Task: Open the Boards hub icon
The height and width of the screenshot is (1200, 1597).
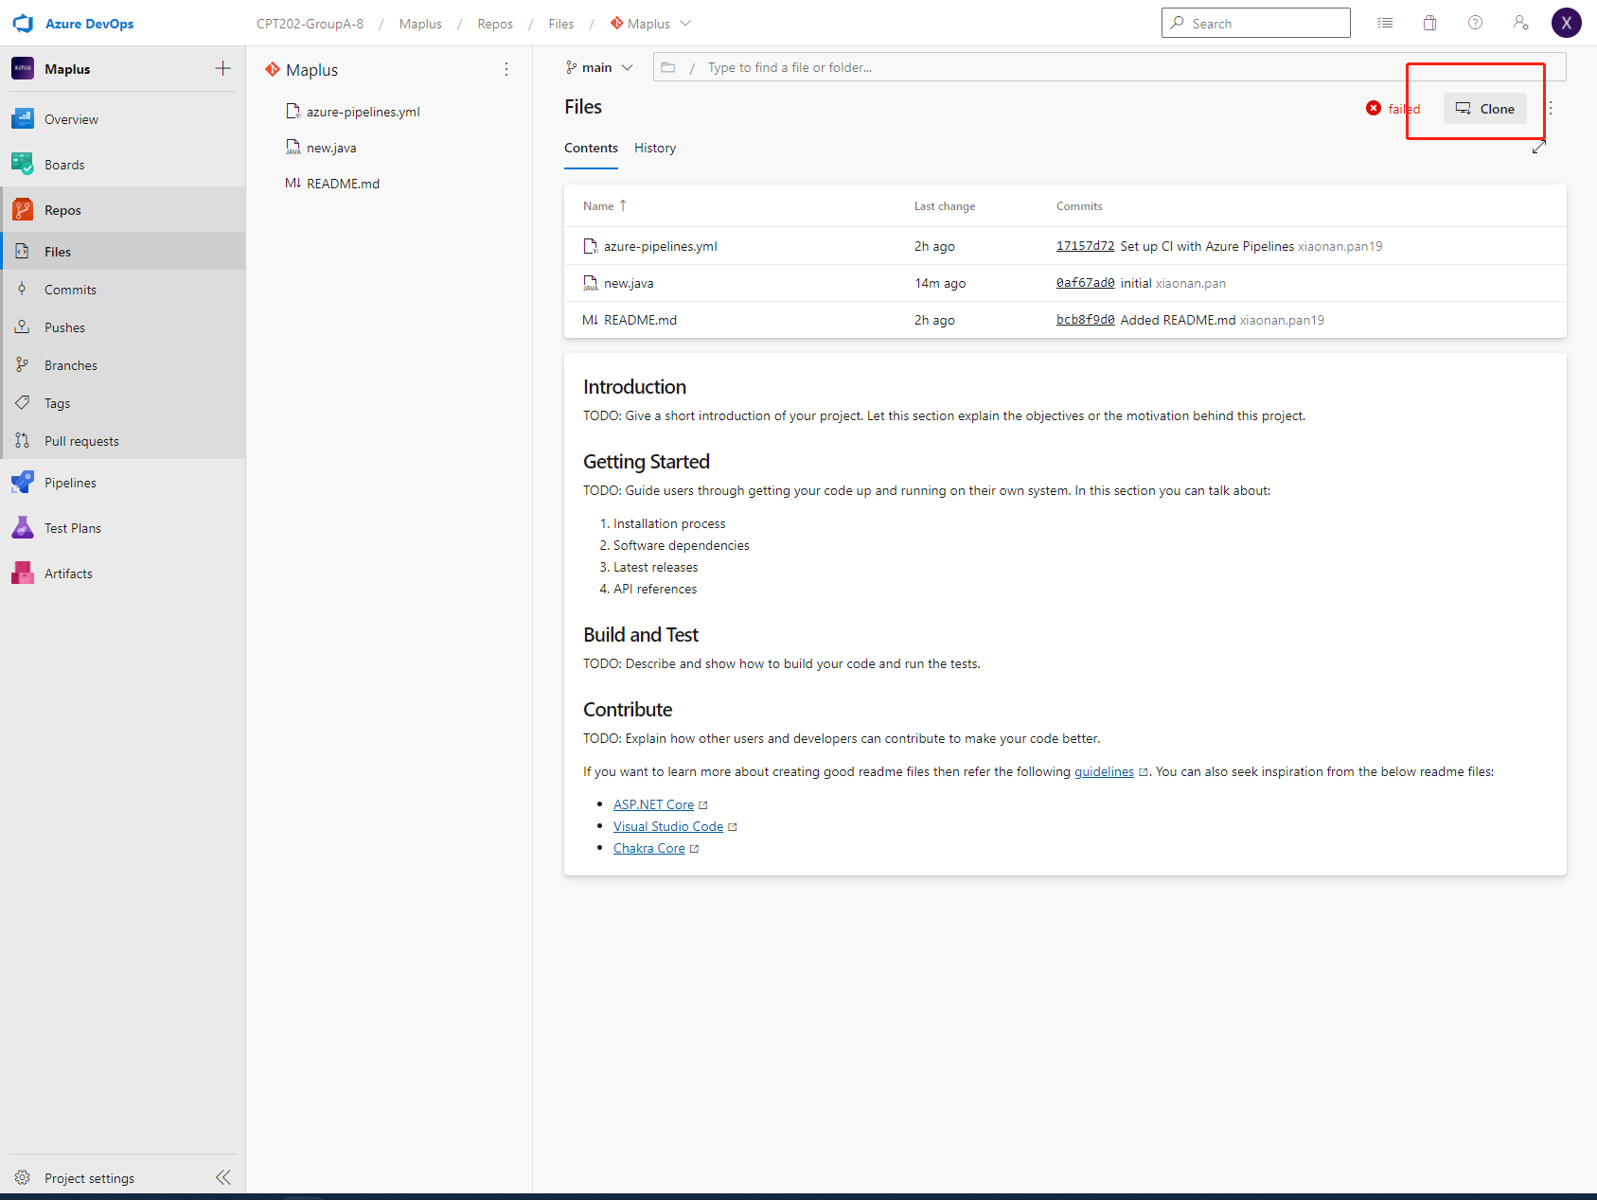Action: coord(23,165)
